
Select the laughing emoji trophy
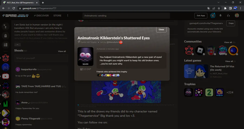click(220, 92)
